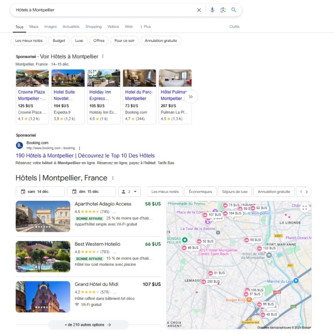The width and height of the screenshot is (334, 334).
Task: Open the guest count dropdown showing 2
Action: (129, 191)
